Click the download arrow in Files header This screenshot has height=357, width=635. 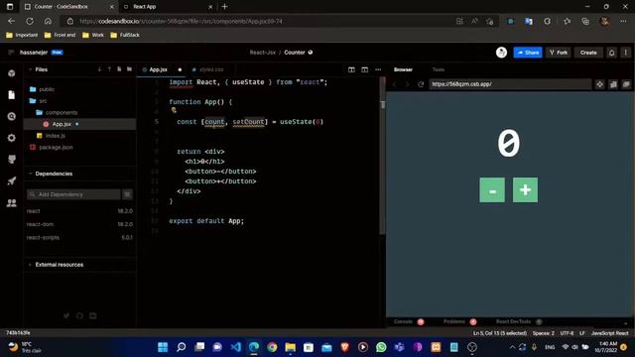[99, 69]
